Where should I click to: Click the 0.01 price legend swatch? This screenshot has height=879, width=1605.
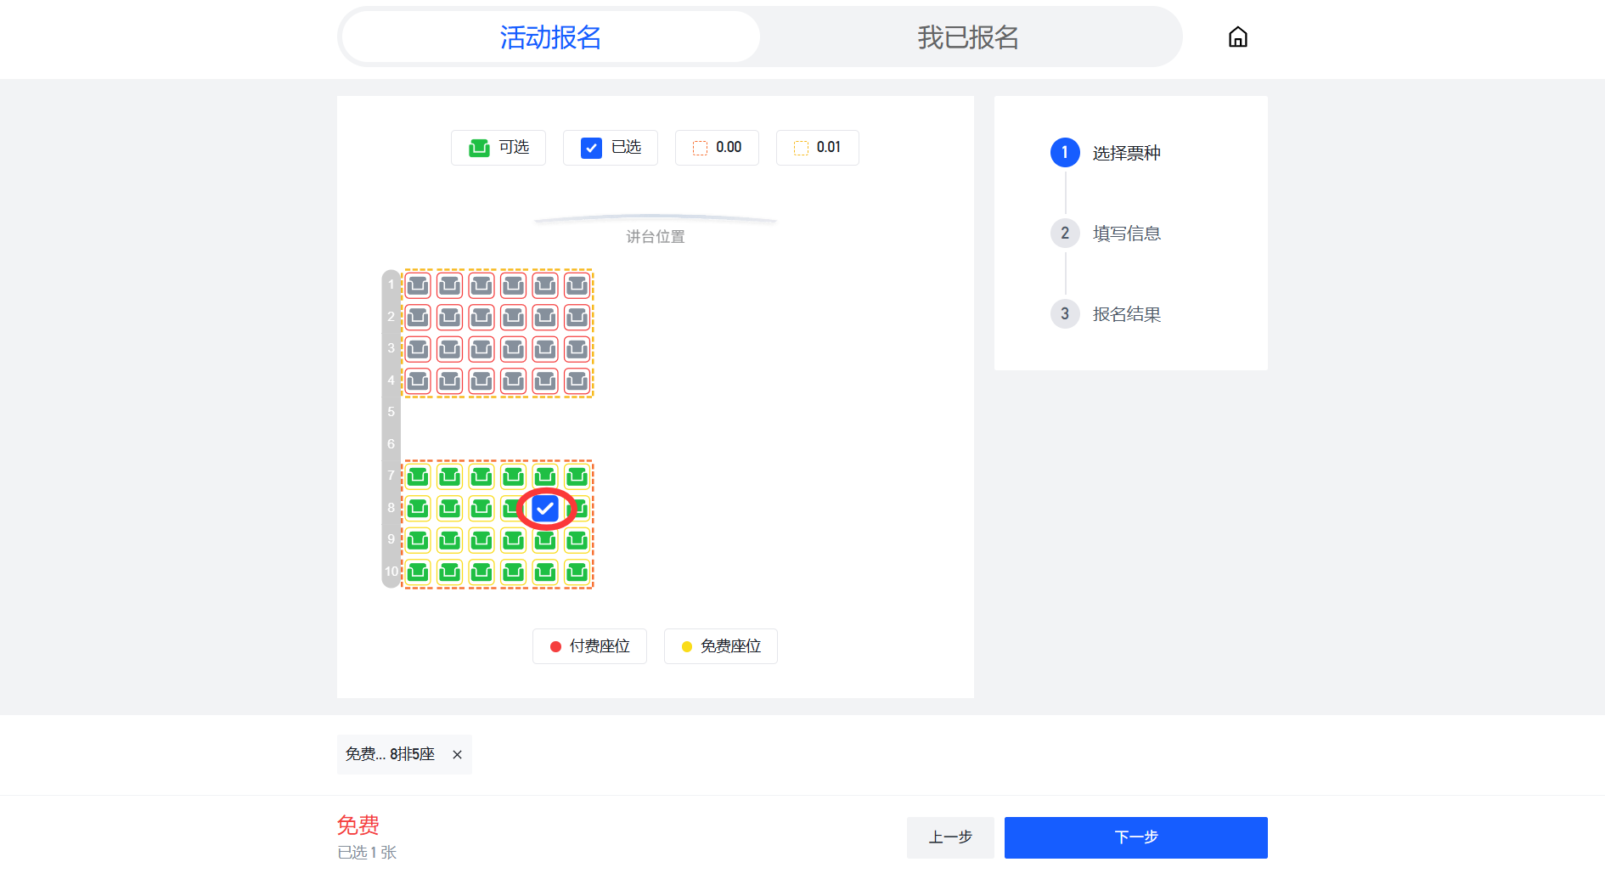[801, 148]
